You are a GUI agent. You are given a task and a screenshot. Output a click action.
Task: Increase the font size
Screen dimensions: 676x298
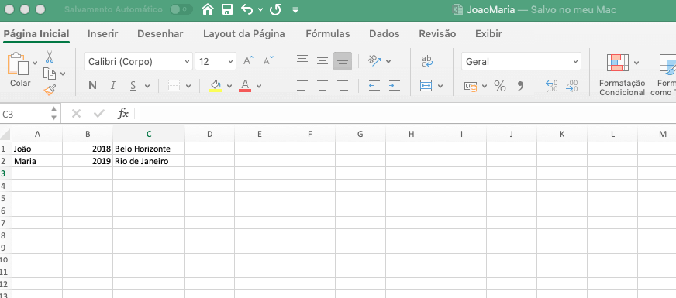coord(248,60)
